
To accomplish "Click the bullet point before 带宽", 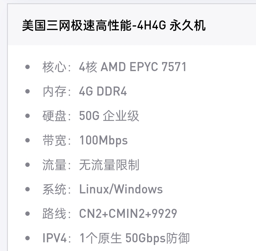I will pos(28,141).
